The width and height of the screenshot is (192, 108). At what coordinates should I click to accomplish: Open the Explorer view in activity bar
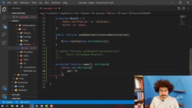click(4, 9)
